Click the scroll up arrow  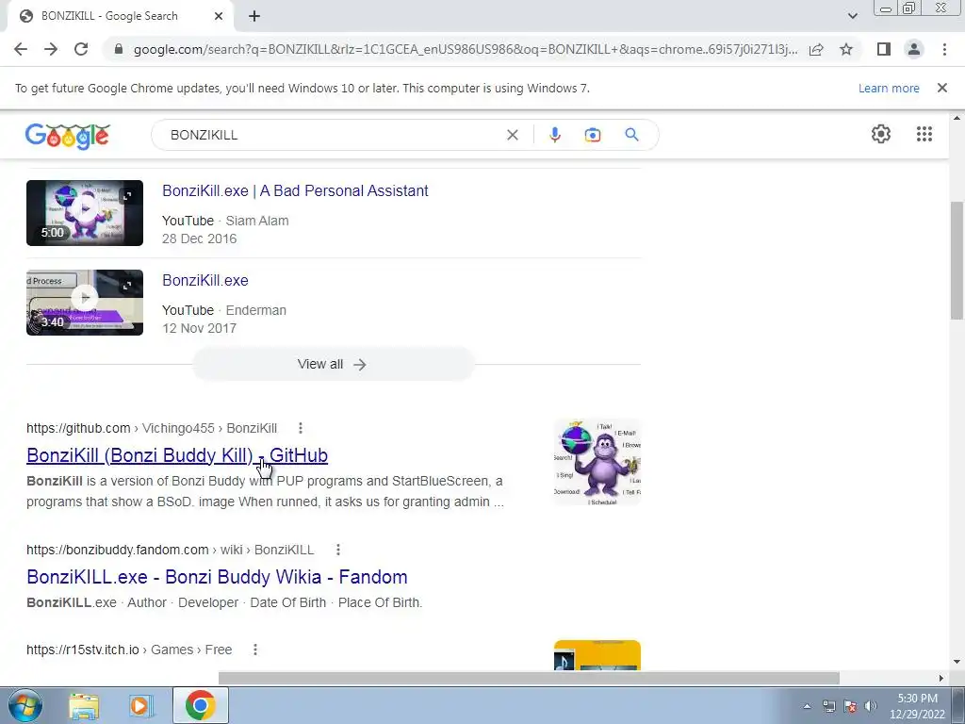957,118
